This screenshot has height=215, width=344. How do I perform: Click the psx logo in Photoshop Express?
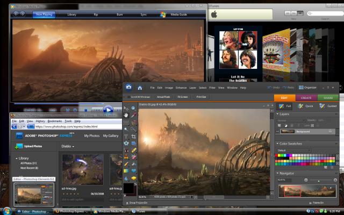click(19, 135)
